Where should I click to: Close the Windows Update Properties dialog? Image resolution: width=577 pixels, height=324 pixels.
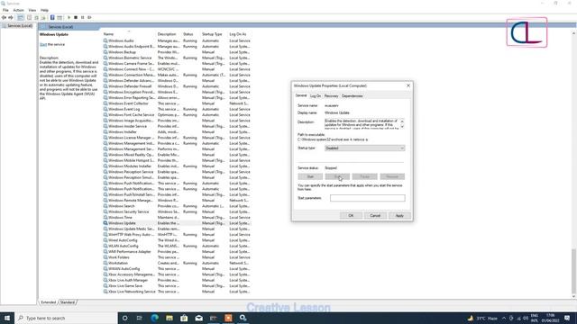click(x=408, y=85)
